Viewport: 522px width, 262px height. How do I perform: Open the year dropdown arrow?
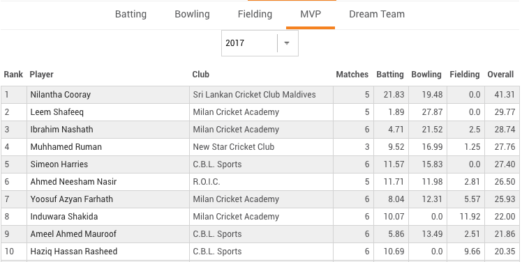[x=287, y=43]
